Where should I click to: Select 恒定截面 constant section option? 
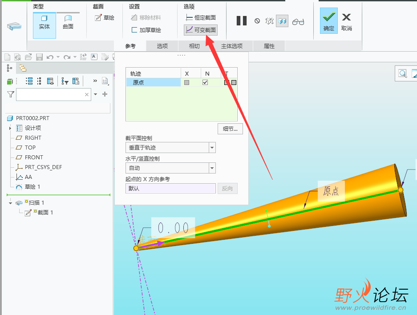(x=201, y=17)
